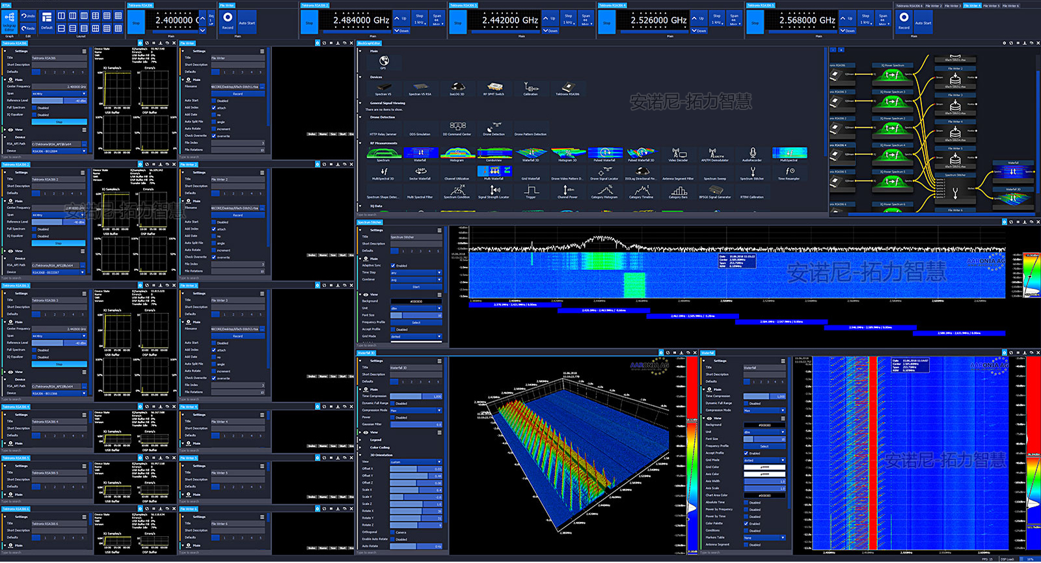Screen dimensions: 1041x563
Task: Select the Spectrum block in RF Measurements
Action: (383, 154)
